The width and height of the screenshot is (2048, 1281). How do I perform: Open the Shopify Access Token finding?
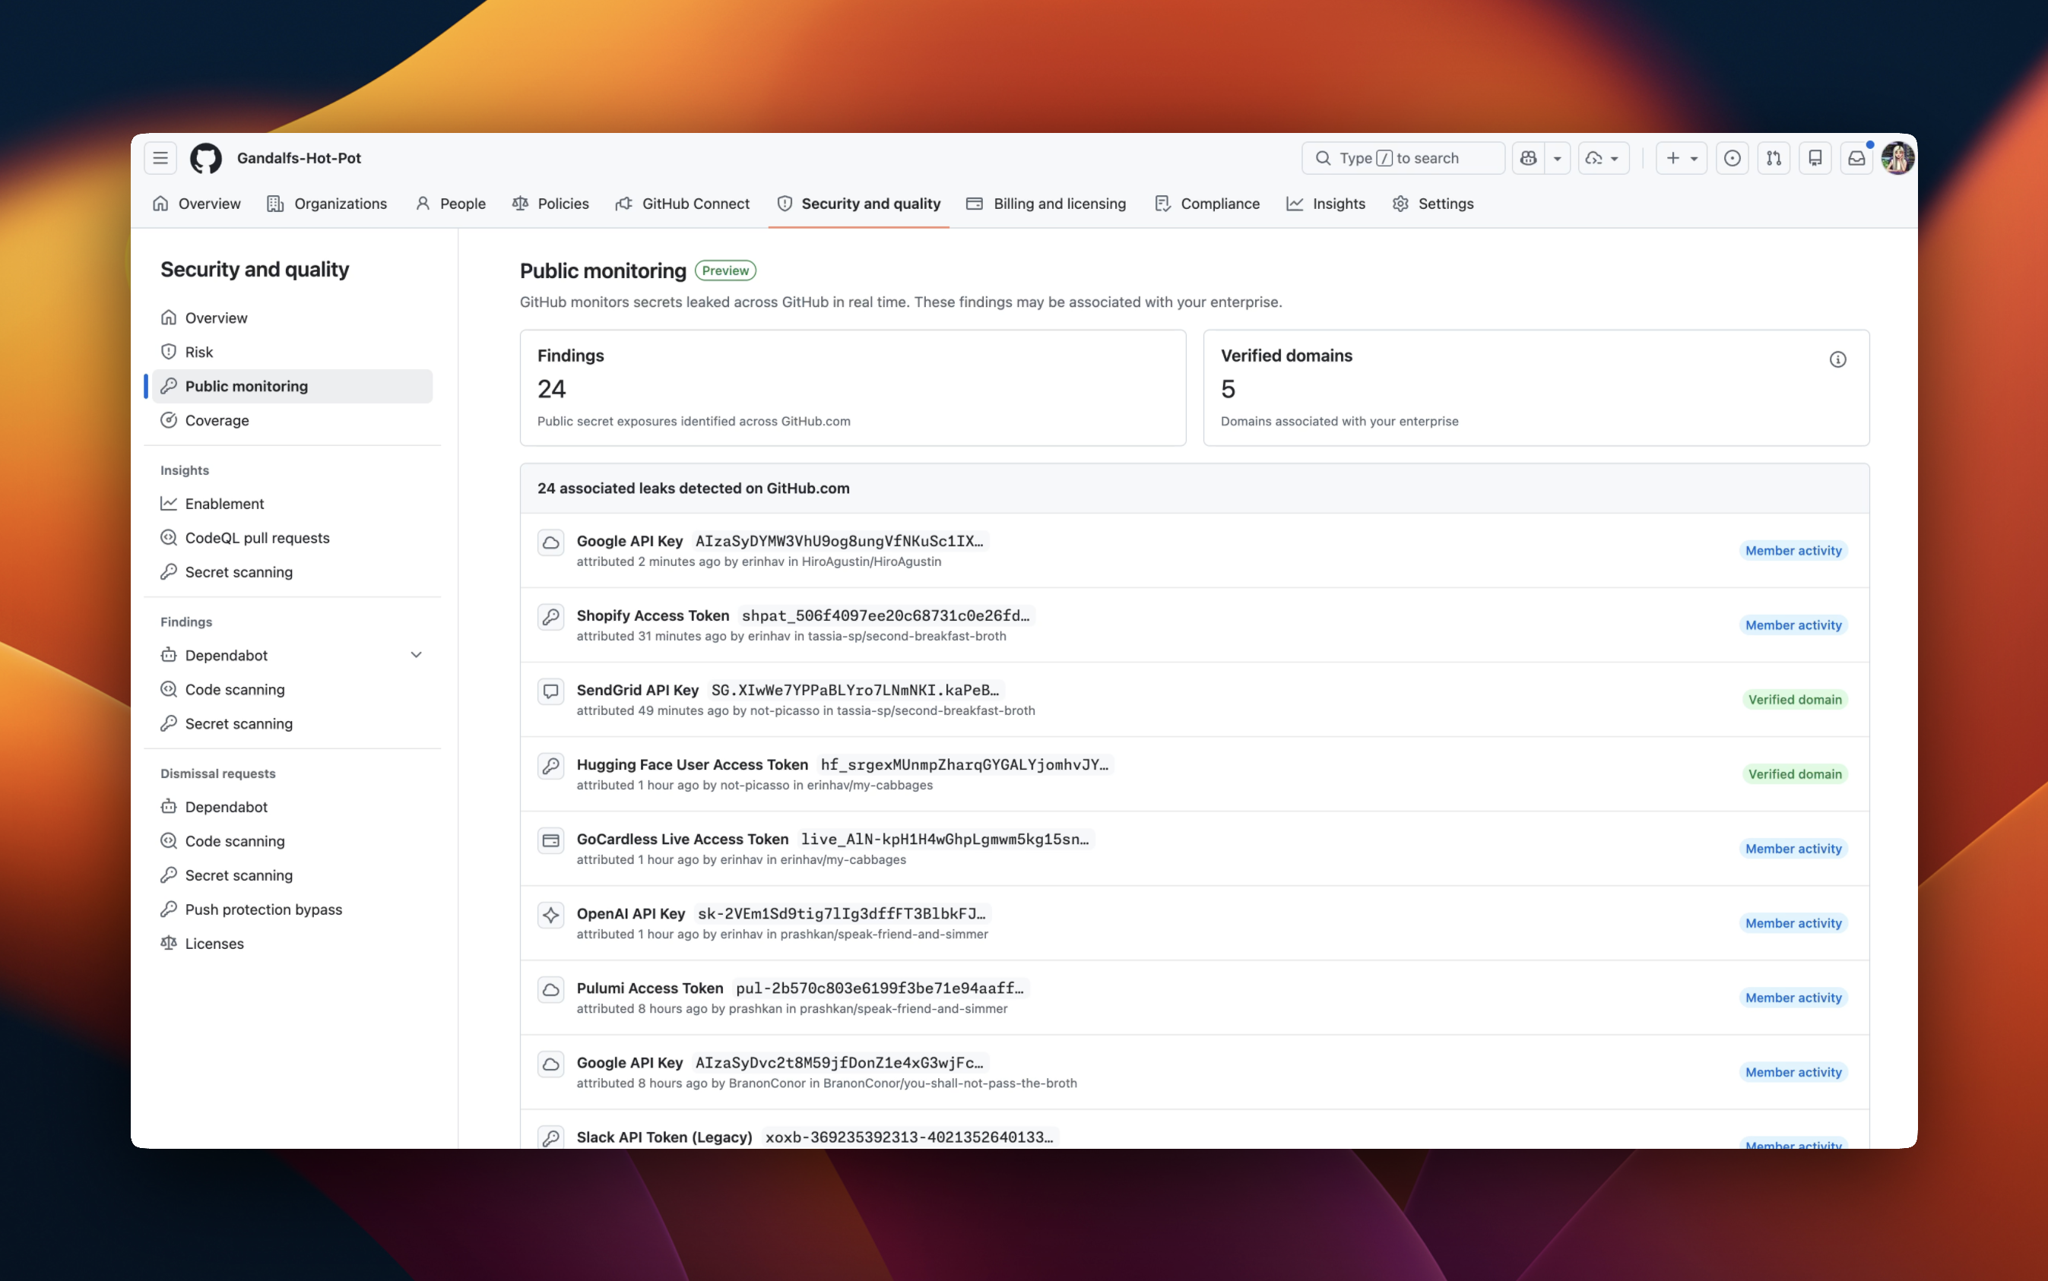click(653, 616)
